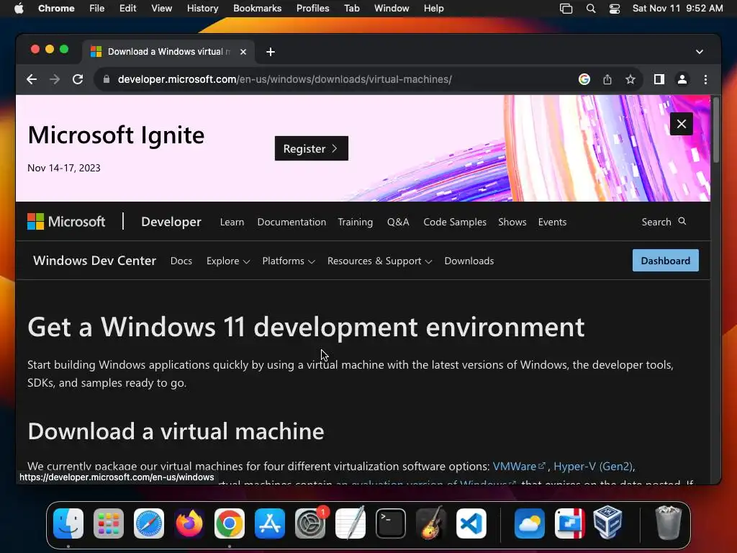This screenshot has width=737, height=553.
Task: Expand the tab search chevron
Action: pos(700,52)
